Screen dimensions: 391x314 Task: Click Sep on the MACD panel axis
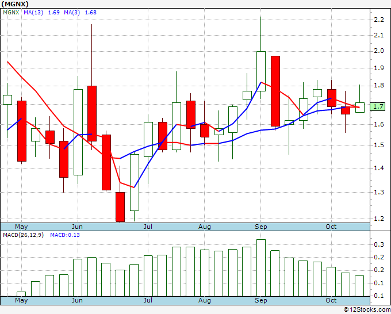pos(261,300)
